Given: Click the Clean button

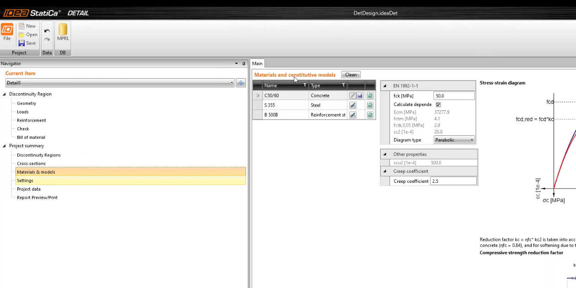Looking at the screenshot, I should pos(351,75).
